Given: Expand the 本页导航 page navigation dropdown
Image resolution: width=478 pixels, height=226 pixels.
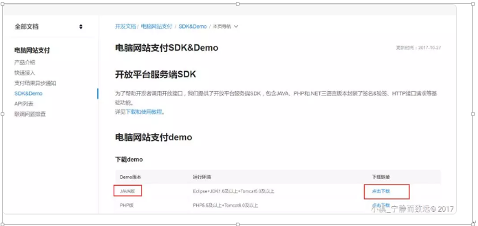Looking at the screenshot, I should 225,26.
